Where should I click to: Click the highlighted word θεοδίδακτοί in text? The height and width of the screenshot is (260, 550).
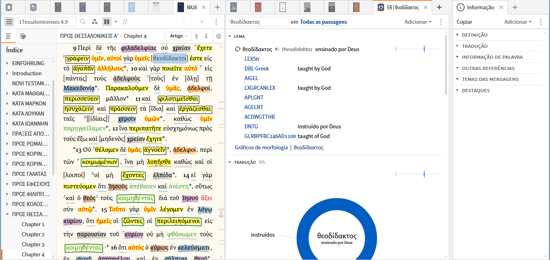(169, 58)
